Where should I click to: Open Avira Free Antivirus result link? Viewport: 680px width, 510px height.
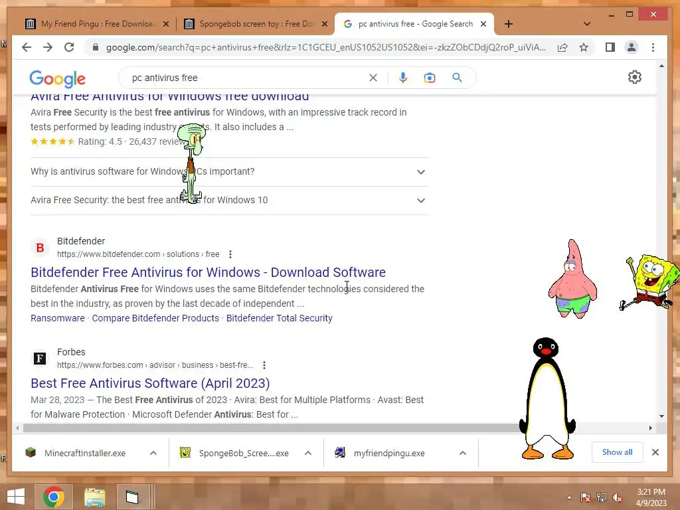169,96
